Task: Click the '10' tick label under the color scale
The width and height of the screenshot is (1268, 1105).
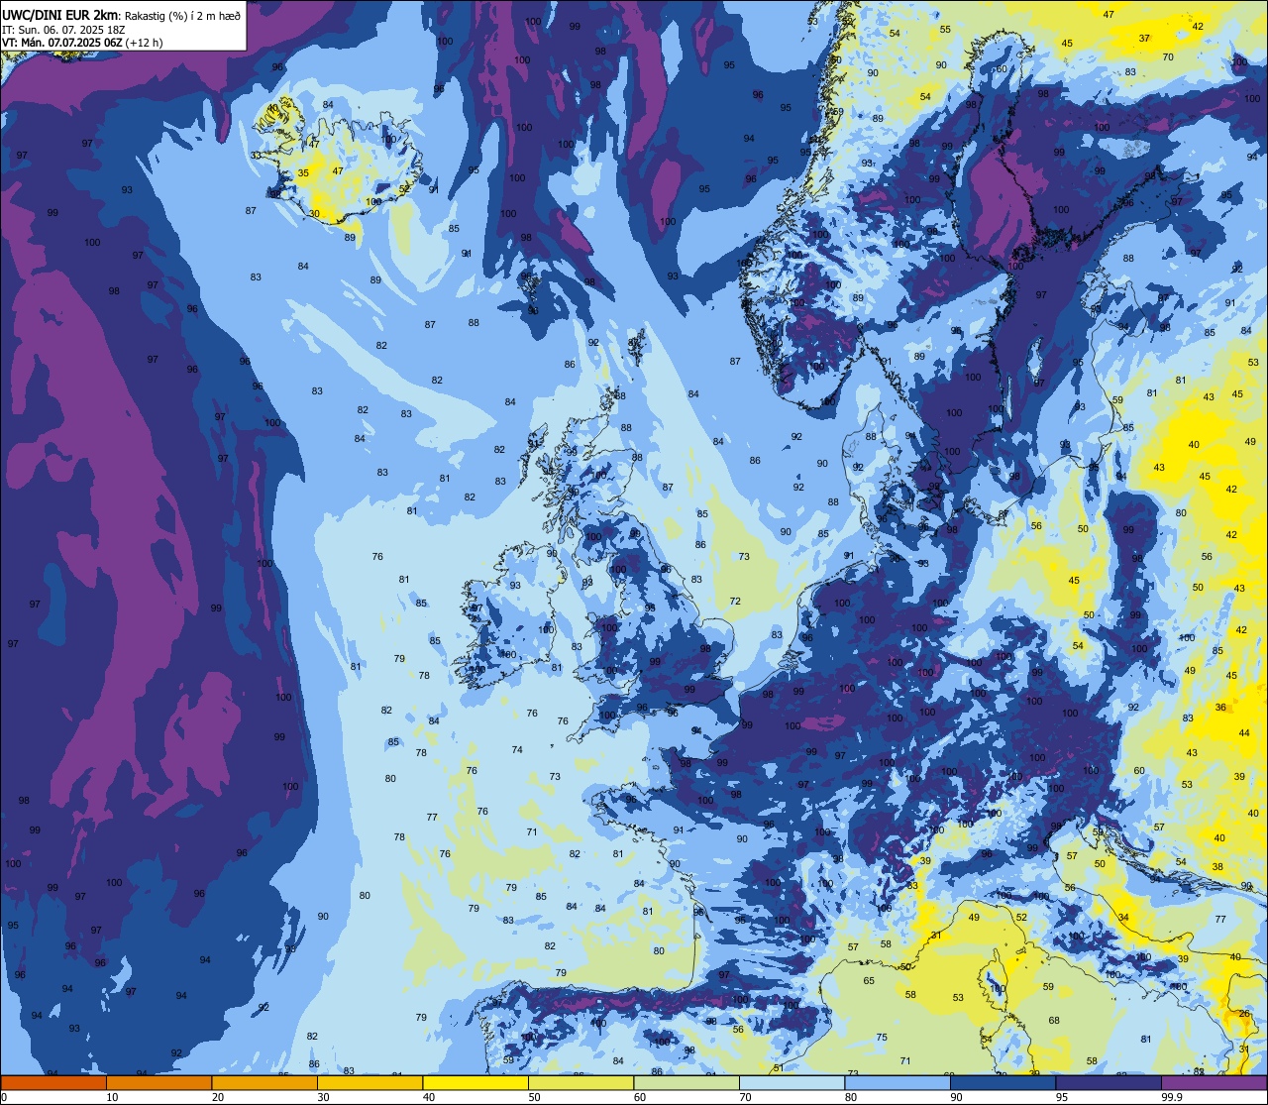Action: (x=112, y=1097)
